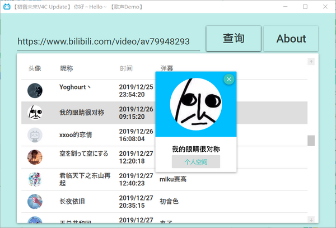336x228 pixels.
Task: Click the large avatar in popup card
Action: (x=196, y=104)
